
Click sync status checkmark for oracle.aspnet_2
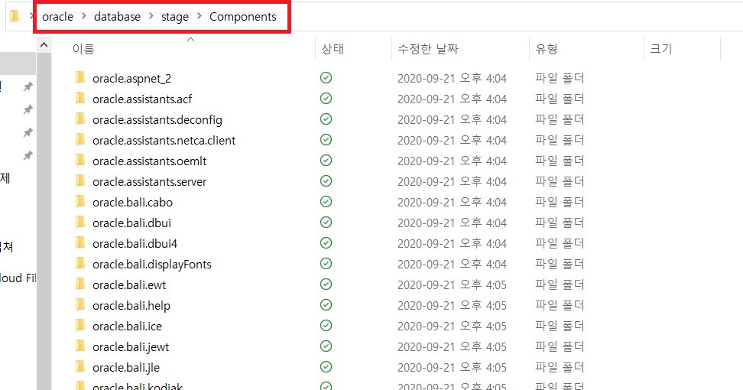click(326, 78)
